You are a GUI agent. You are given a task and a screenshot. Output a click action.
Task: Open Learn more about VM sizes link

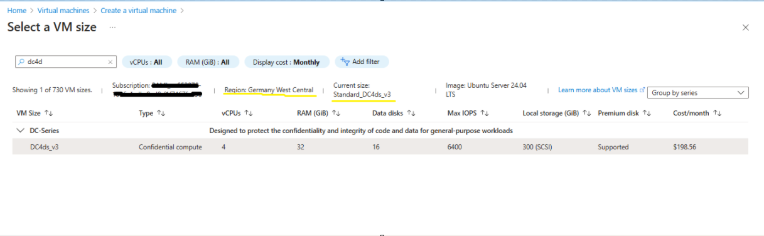click(x=601, y=90)
